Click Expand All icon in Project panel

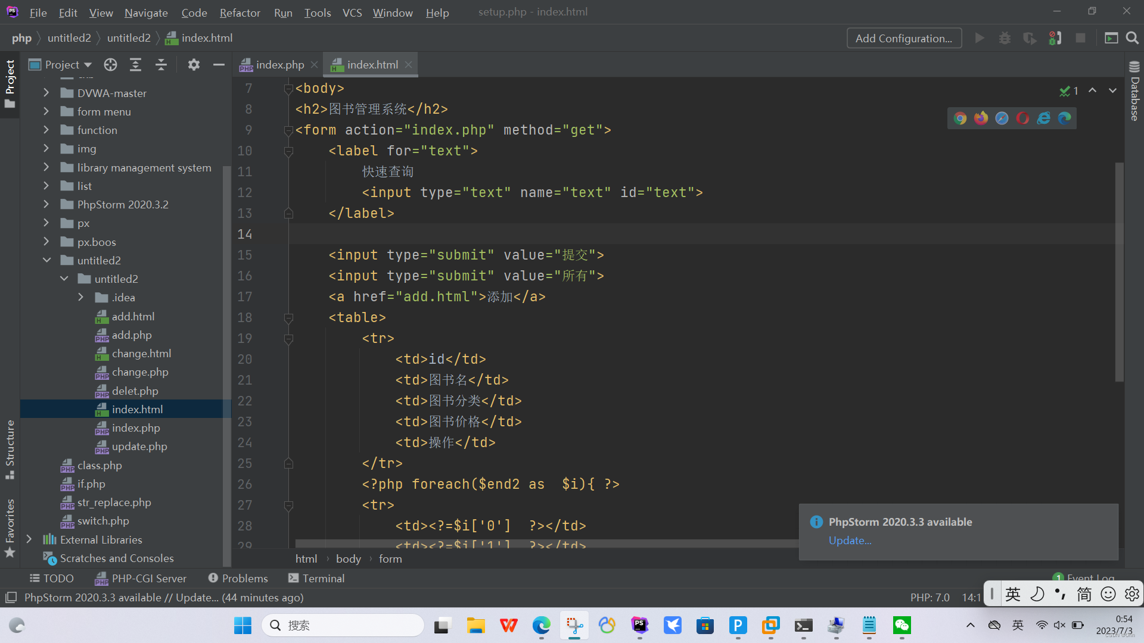tap(136, 65)
